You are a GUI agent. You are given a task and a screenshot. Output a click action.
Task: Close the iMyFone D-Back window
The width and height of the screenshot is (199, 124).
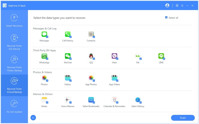[x=192, y=6]
